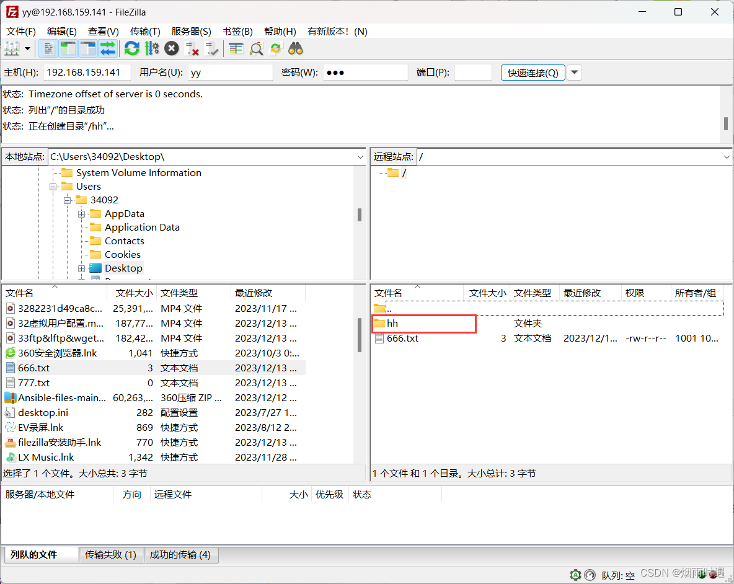Cancel the current operation
Viewport: 734px width, 584px height.
(172, 48)
